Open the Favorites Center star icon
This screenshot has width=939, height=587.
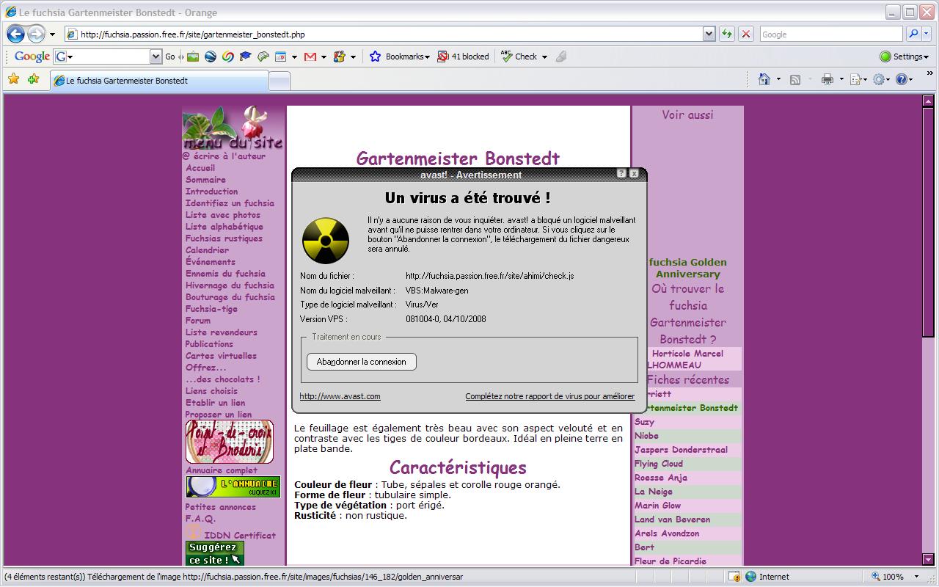(x=13, y=79)
